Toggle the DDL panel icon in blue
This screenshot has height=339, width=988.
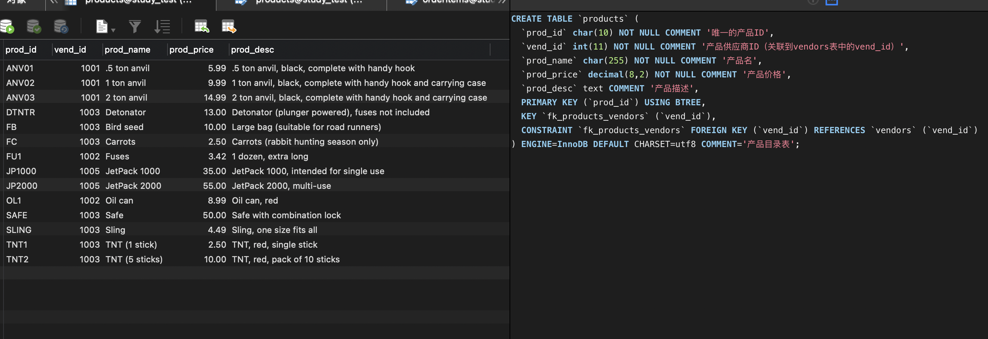click(832, 2)
